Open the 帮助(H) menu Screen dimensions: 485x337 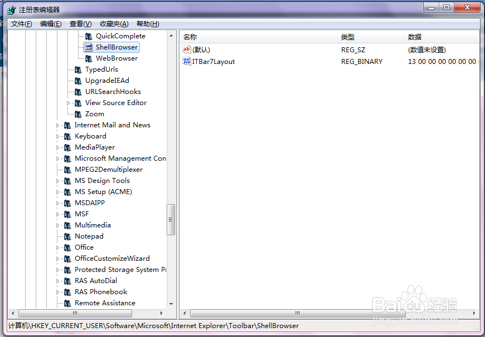148,24
